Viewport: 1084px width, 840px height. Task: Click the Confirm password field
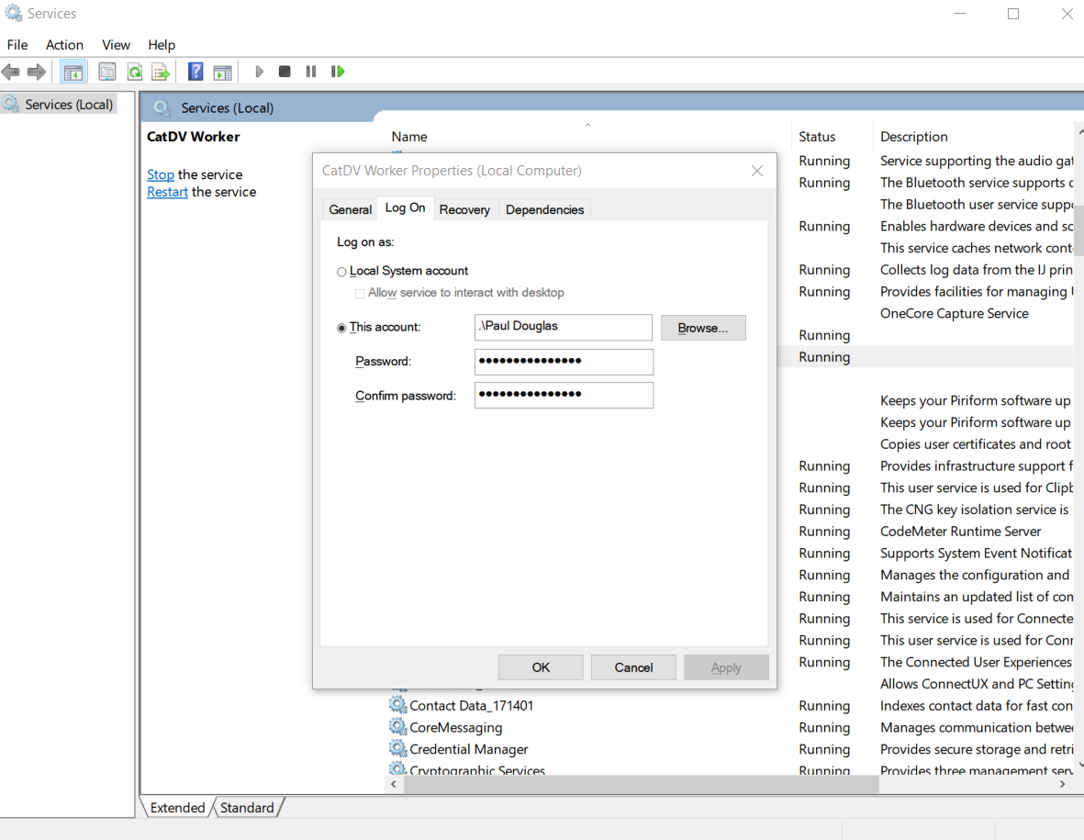point(564,395)
